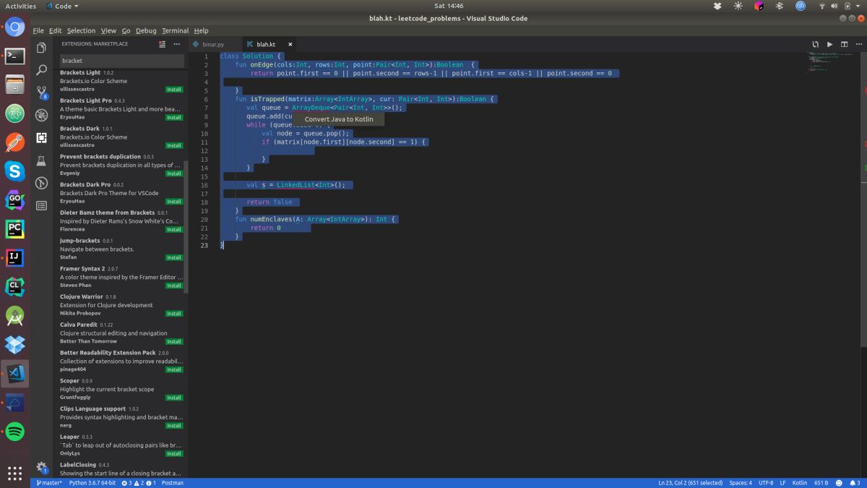Open the Explorer view in activity bar

point(42,48)
